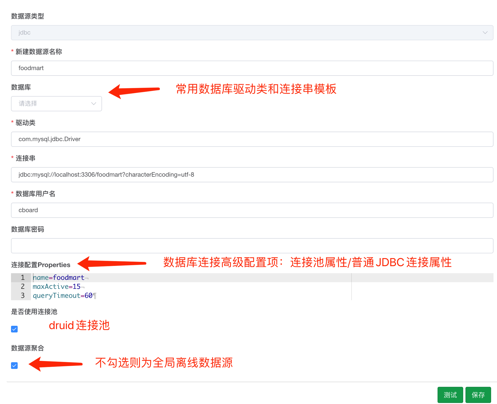Click the 测试 test button
Screen dimensions: 497x404
click(450, 395)
